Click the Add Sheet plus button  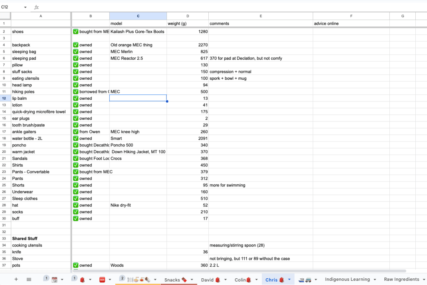point(16,279)
